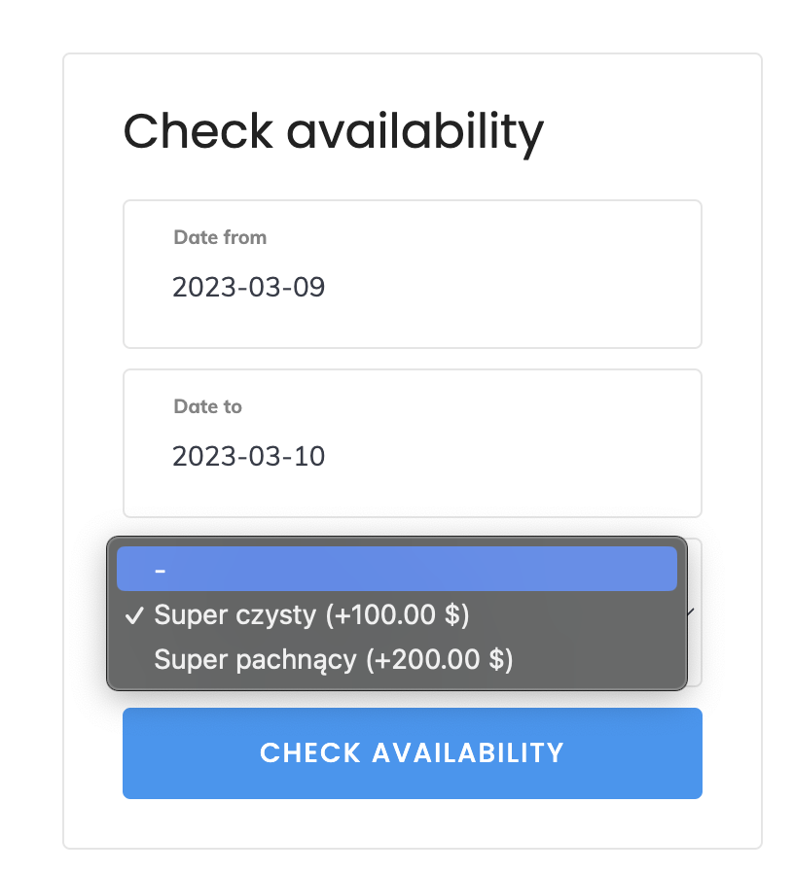Click the select box edge right of the list

[x=696, y=661]
